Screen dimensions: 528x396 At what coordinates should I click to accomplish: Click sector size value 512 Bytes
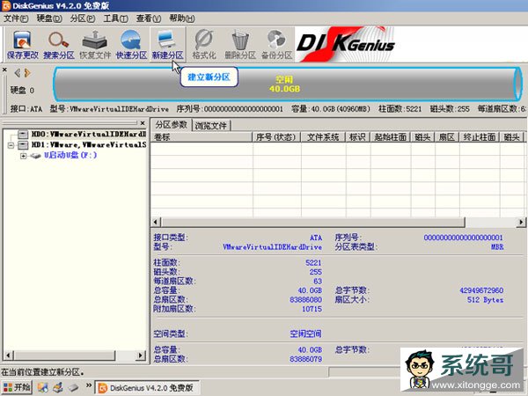coord(485,300)
